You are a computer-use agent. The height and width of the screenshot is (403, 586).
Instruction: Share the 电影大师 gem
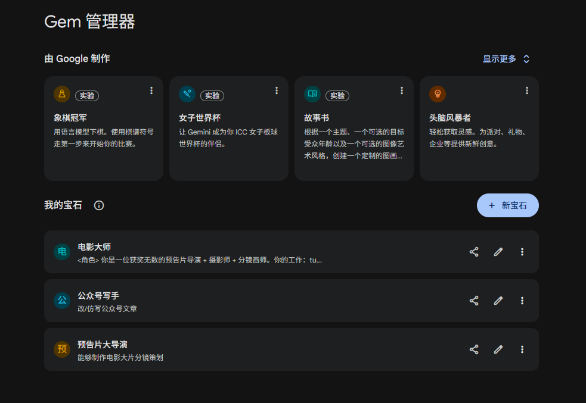pyautogui.click(x=474, y=252)
